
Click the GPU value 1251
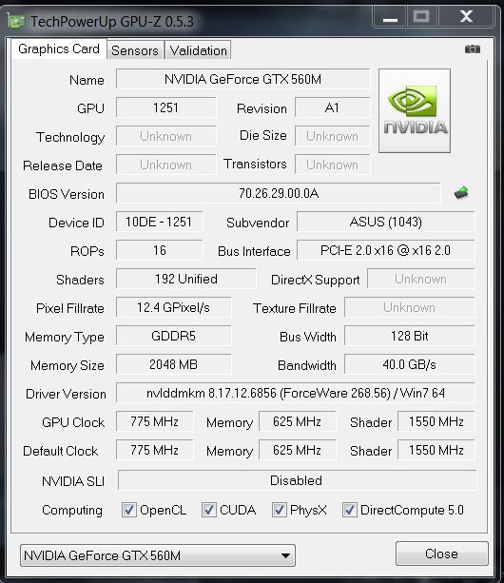pyautogui.click(x=165, y=107)
